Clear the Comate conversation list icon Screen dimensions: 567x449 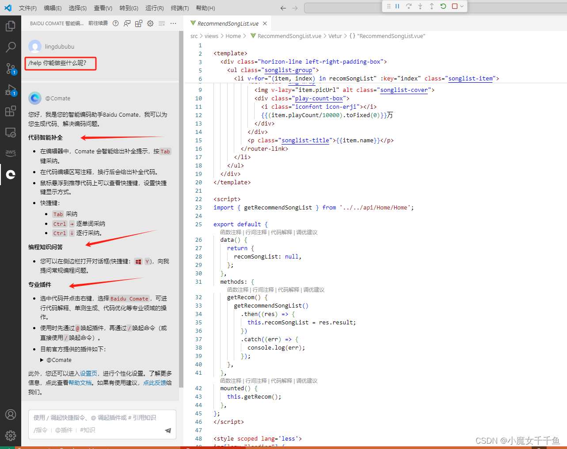pyautogui.click(x=162, y=23)
